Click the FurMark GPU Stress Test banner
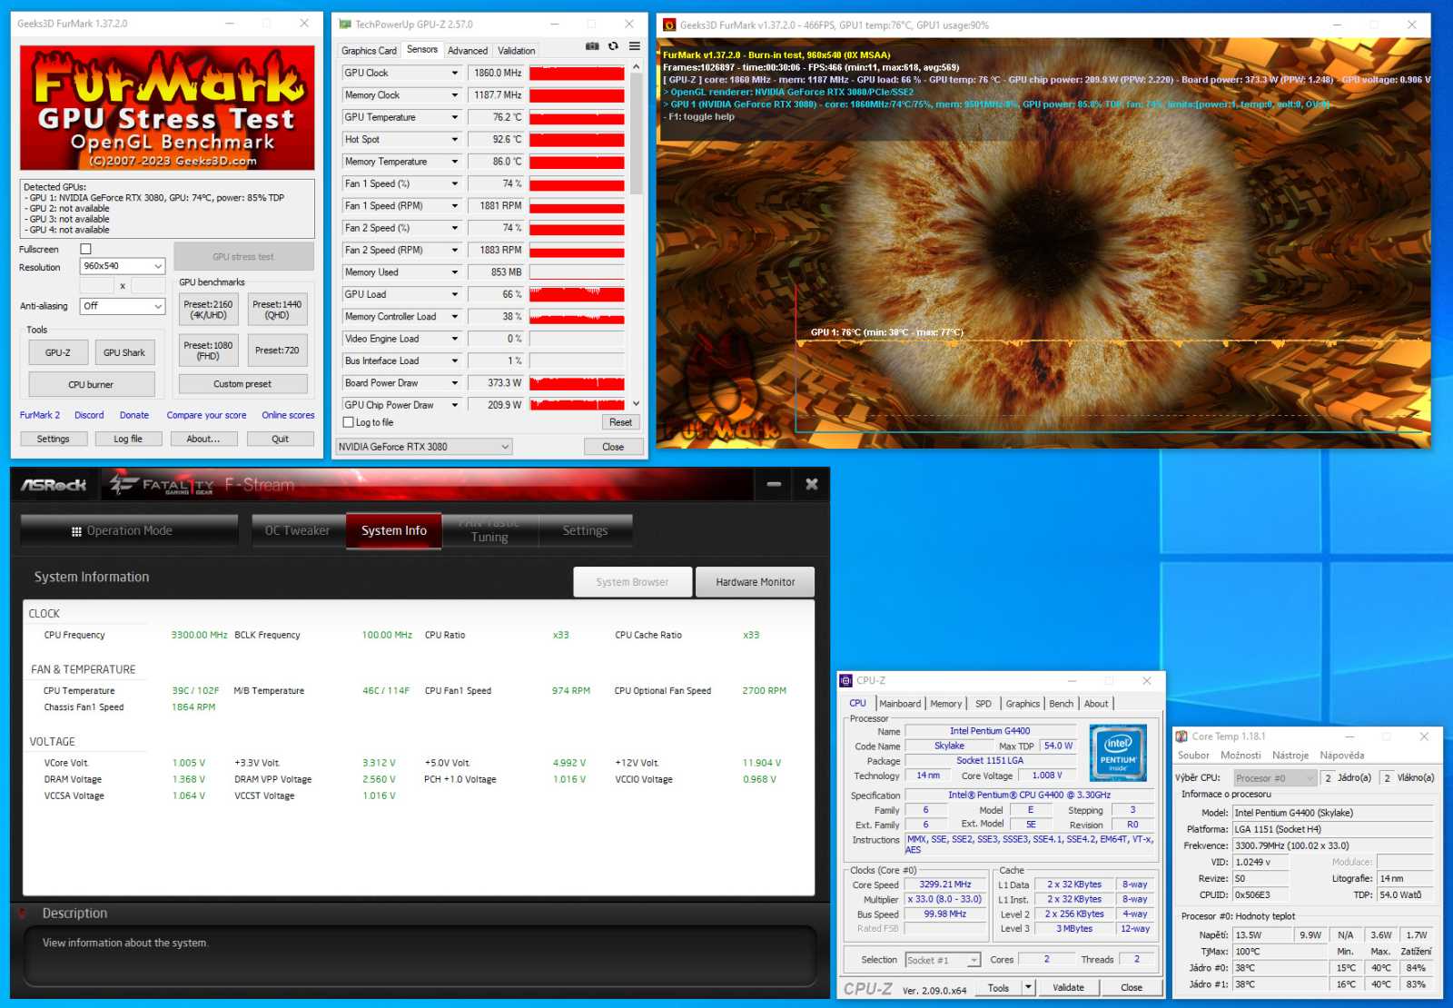This screenshot has height=1008, width=1453. 168,108
